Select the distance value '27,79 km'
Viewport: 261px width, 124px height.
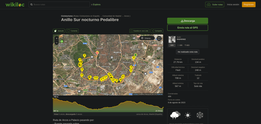178,62
